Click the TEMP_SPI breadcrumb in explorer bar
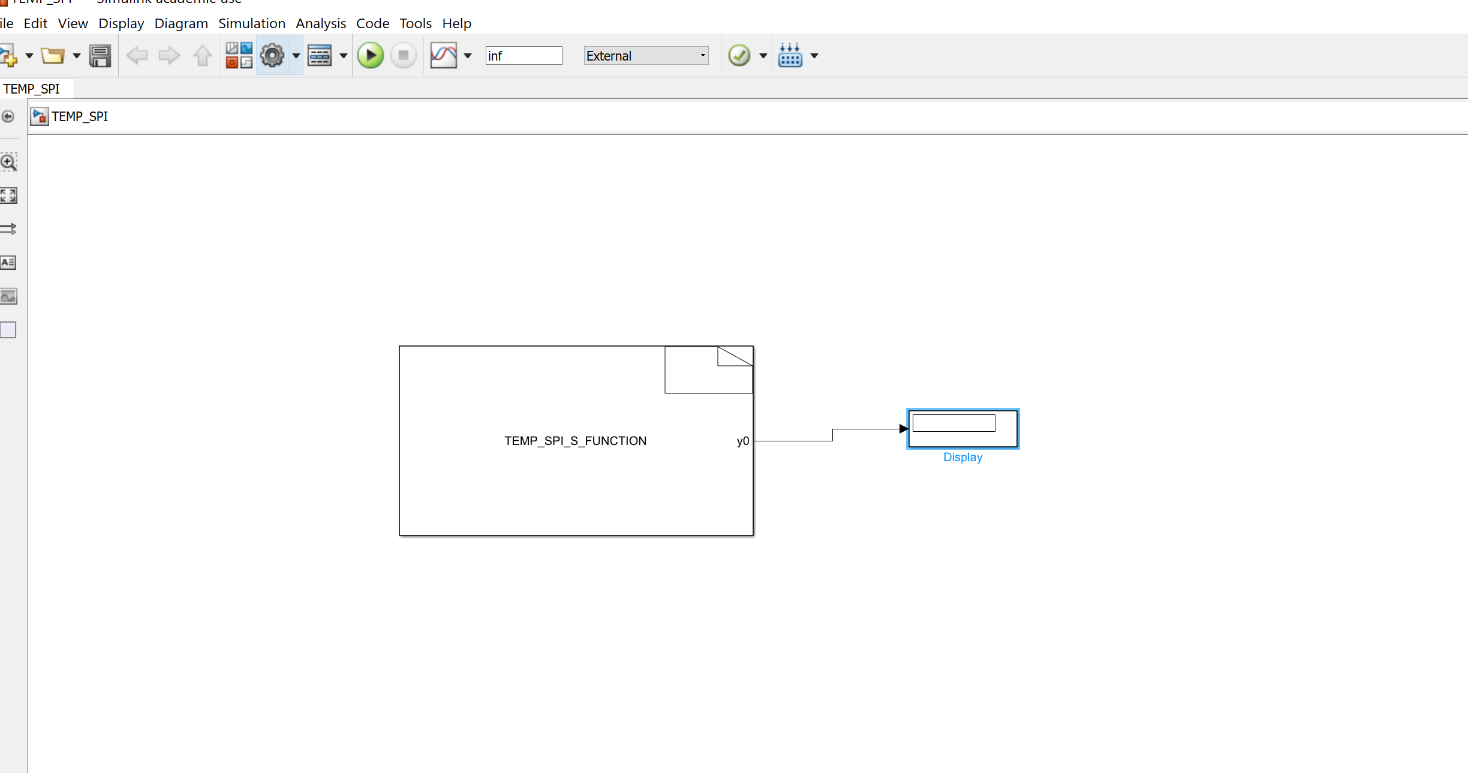Image resolution: width=1468 pixels, height=773 pixels. (80, 116)
